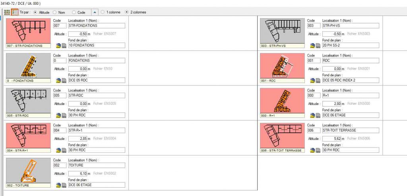
Task: Click the grey file icon for 003 STR-PH-VS
Action: click(x=318, y=45)
